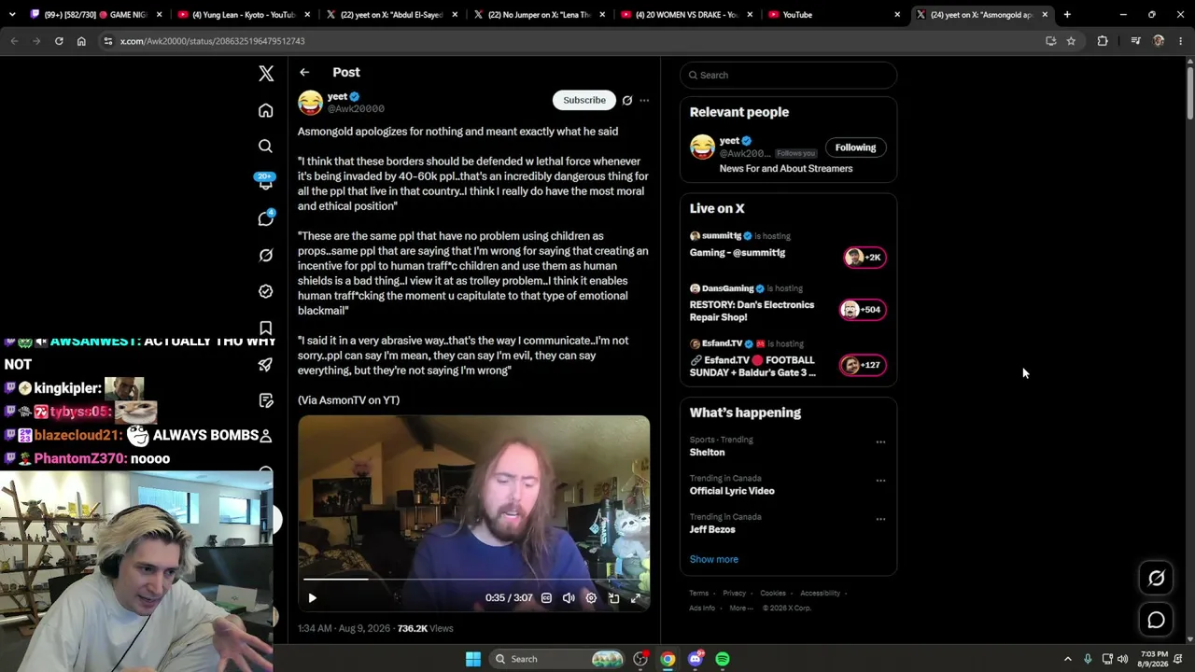This screenshot has height=672, width=1195.
Task: Play the Asmongold video
Action: [x=313, y=598]
